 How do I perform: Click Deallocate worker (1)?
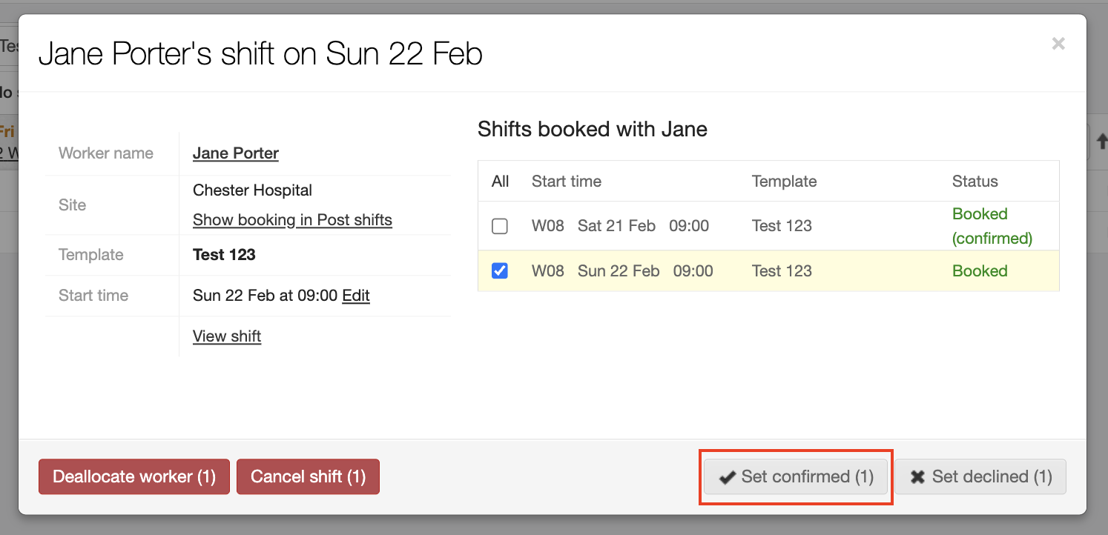click(133, 476)
